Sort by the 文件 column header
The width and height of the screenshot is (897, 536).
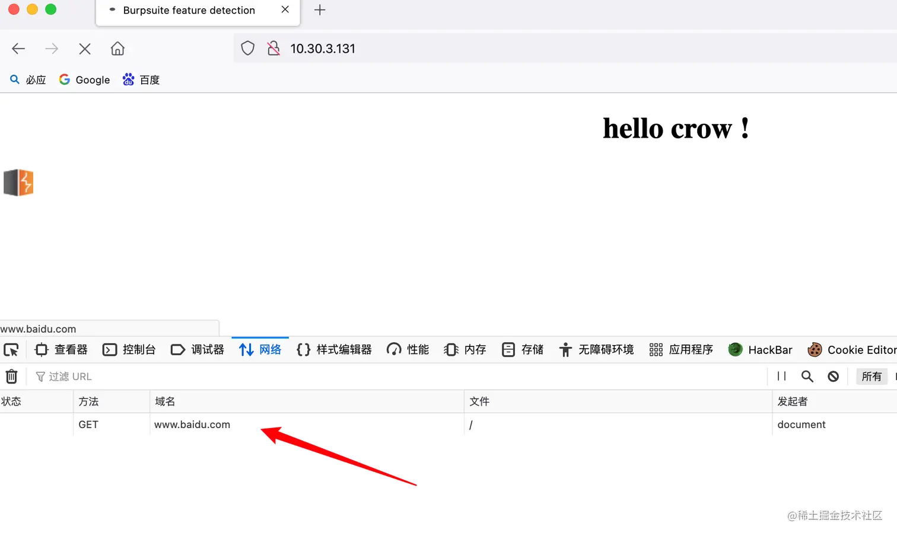(618, 401)
